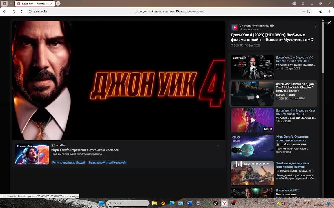Screen dimensions: 334x208
Task: Open the browser profile avatar
Action: coord(294,3)
